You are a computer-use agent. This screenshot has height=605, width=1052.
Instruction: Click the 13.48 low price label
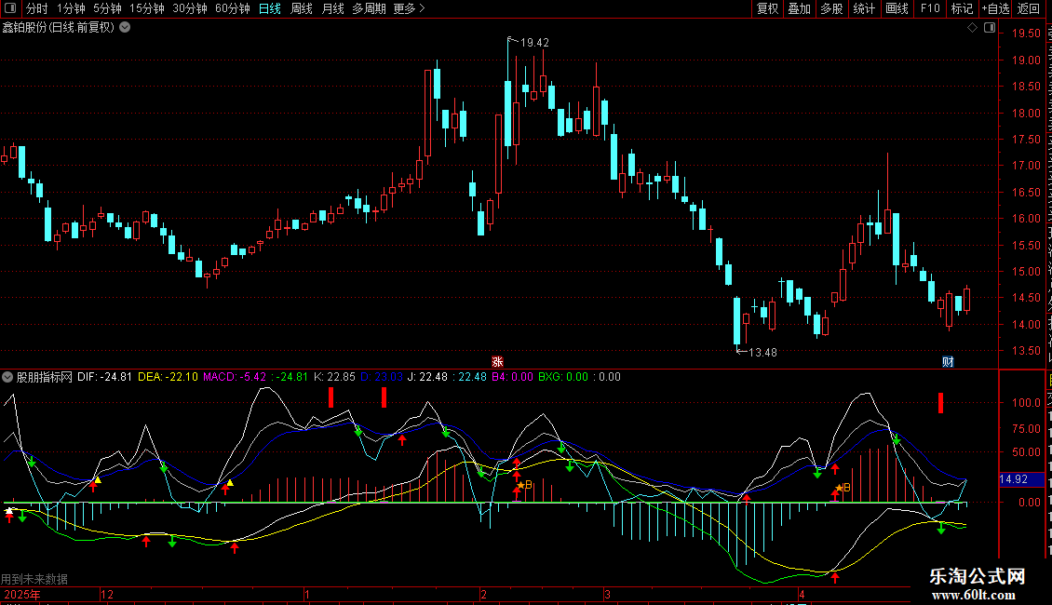(x=762, y=352)
